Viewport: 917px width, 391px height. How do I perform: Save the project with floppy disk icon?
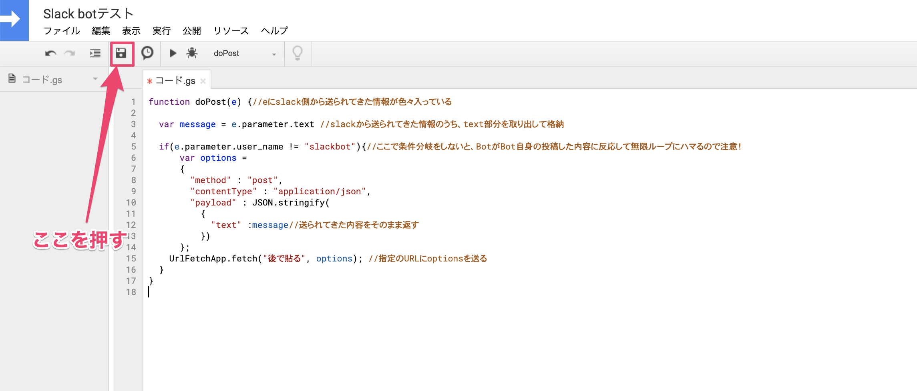click(121, 53)
